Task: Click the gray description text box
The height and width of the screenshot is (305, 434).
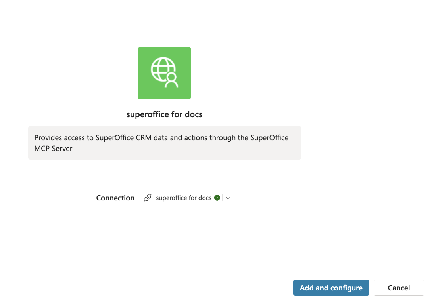Action: pyautogui.click(x=164, y=143)
